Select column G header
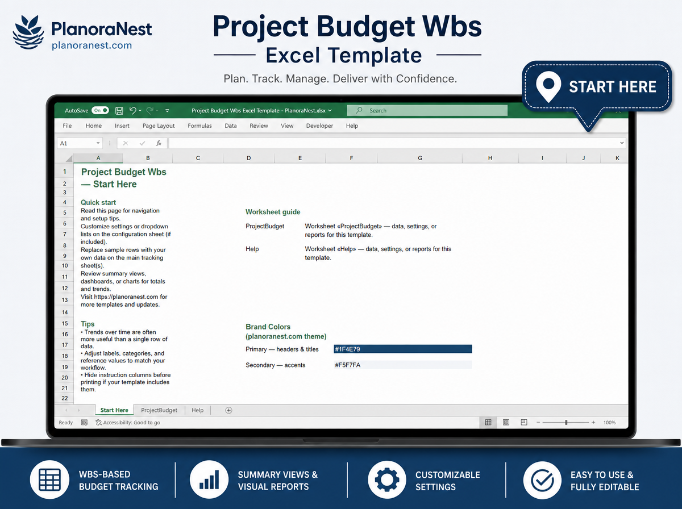The image size is (682, 509). (x=420, y=158)
